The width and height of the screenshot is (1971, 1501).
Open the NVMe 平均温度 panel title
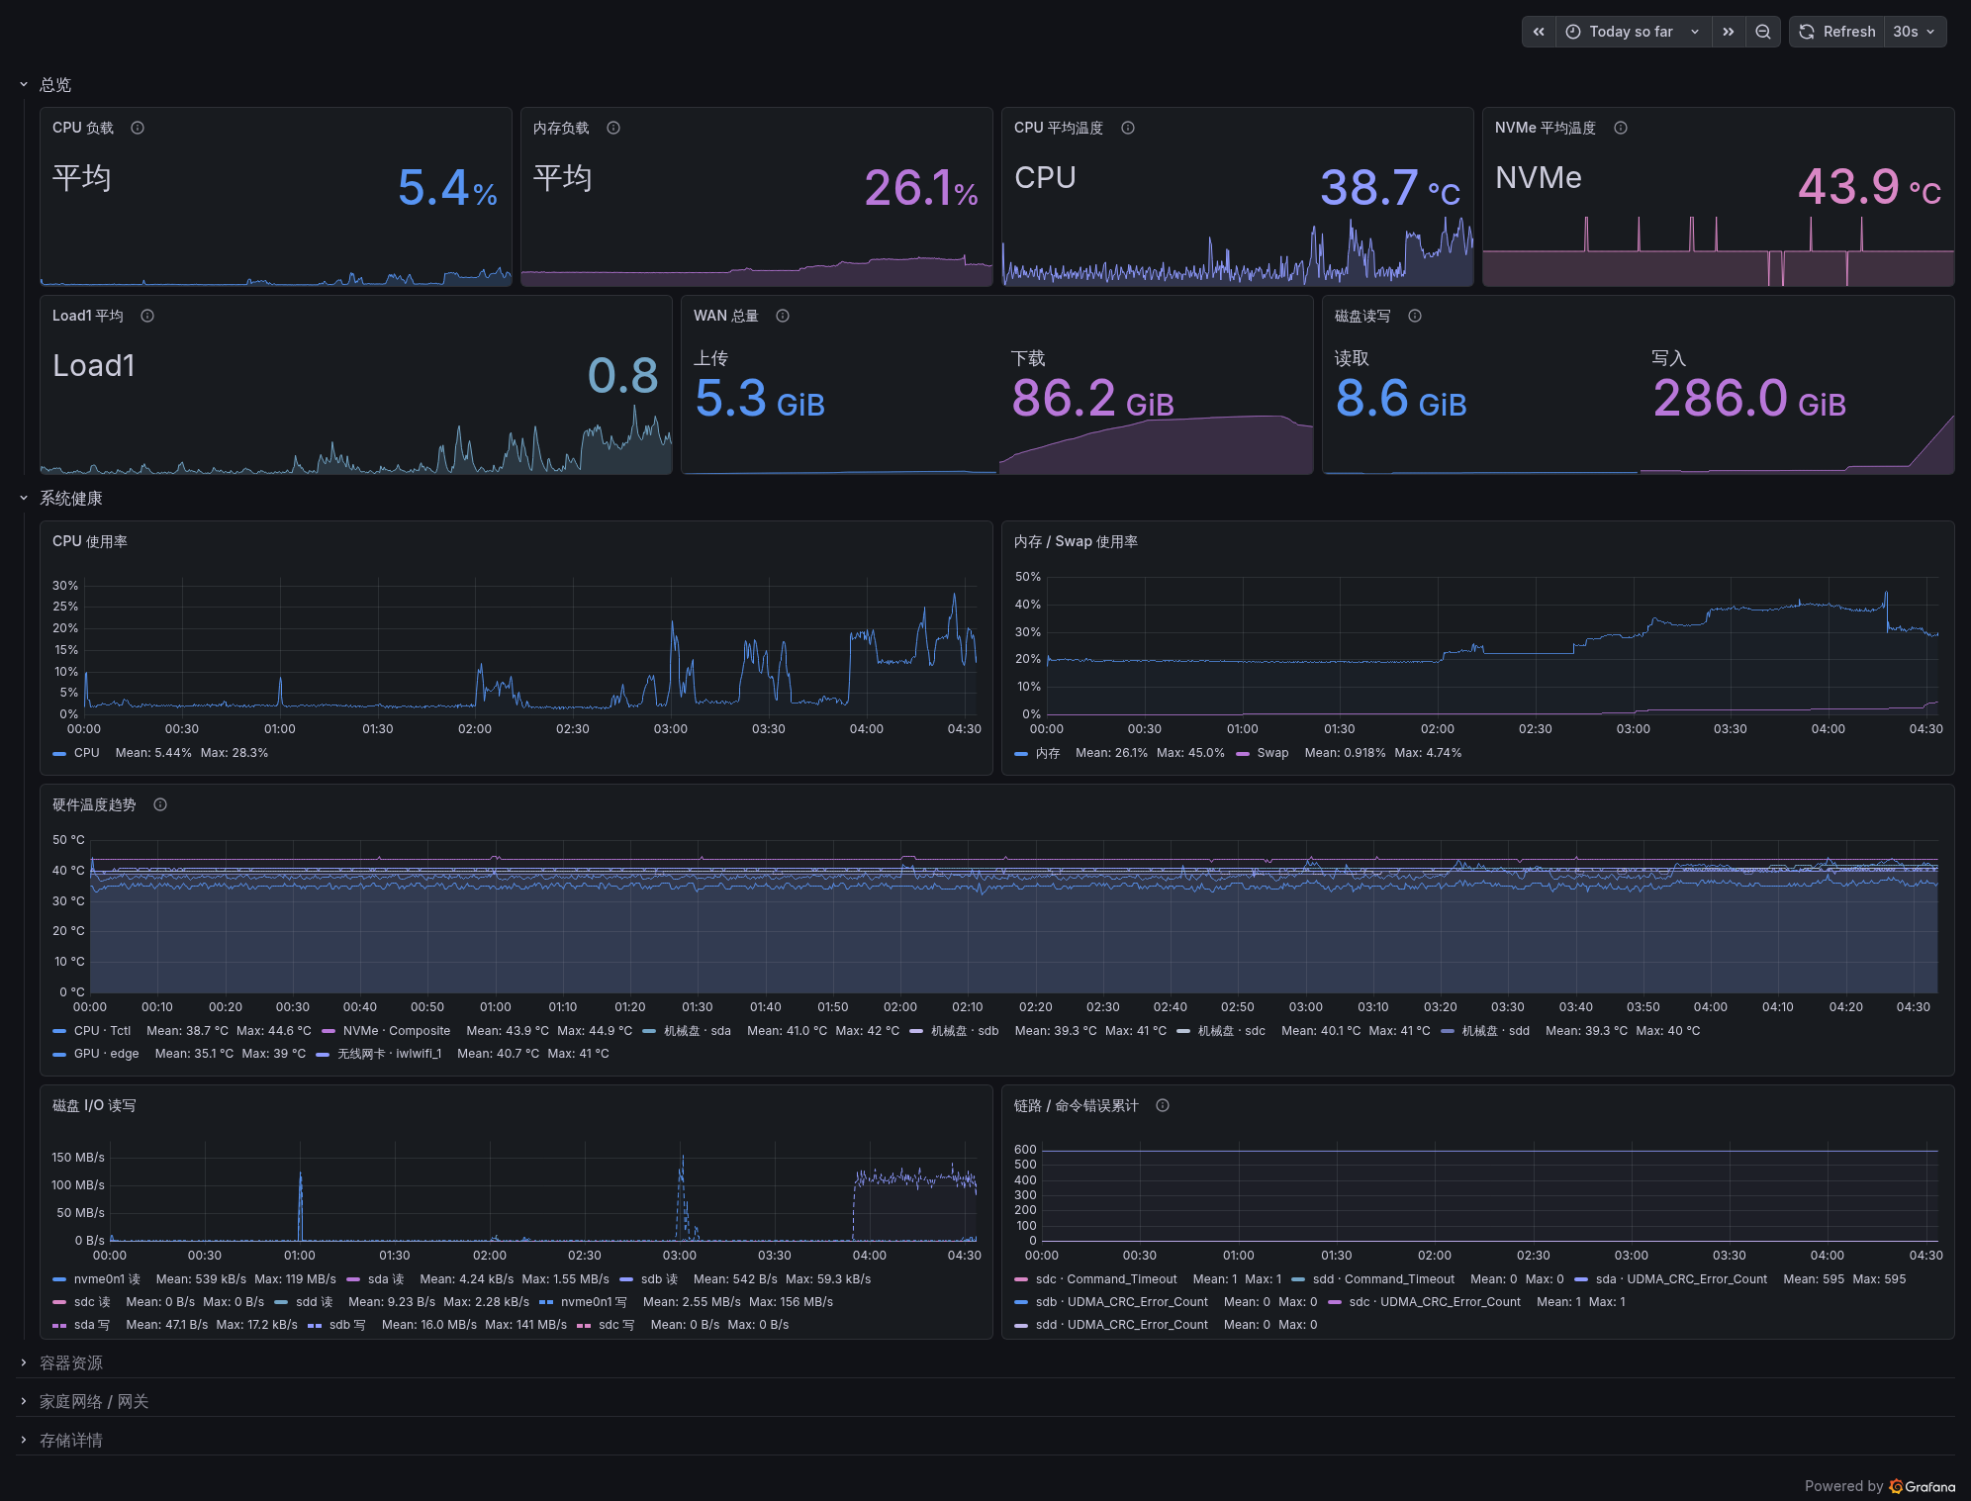pos(1546,128)
